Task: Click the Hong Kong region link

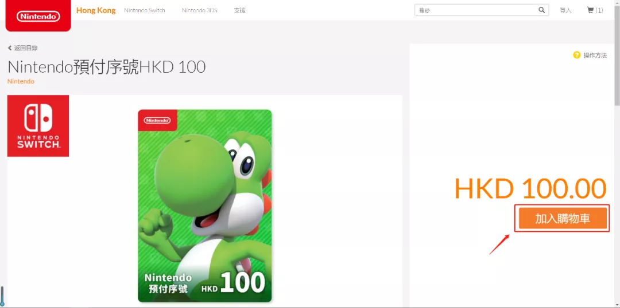Action: tap(96, 10)
